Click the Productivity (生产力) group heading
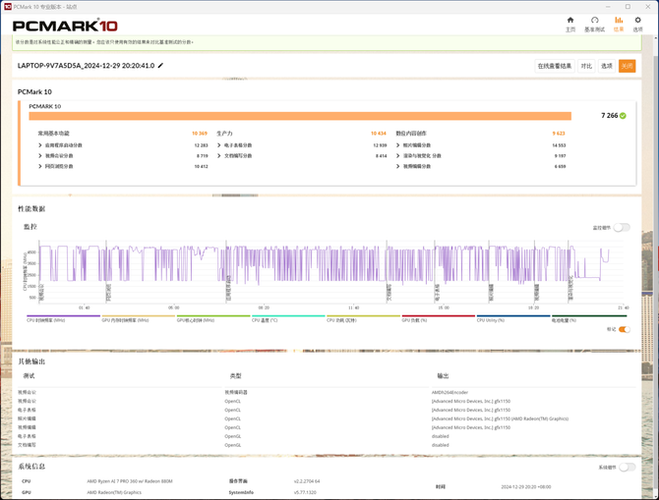659x500 pixels. coord(224,134)
